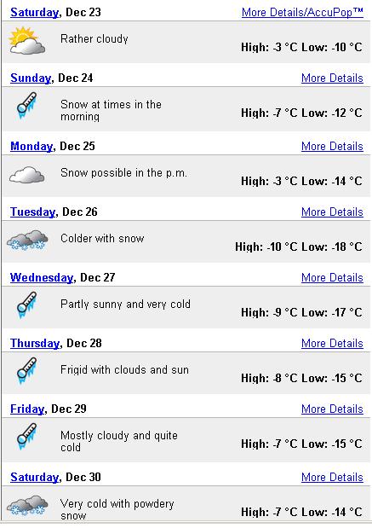372x528 pixels.
Task: Open More Details/AccuPop link
Action: click(302, 13)
